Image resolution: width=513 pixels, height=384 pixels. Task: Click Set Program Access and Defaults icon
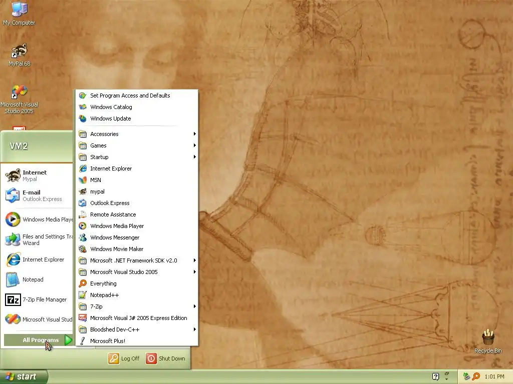pyautogui.click(x=83, y=95)
